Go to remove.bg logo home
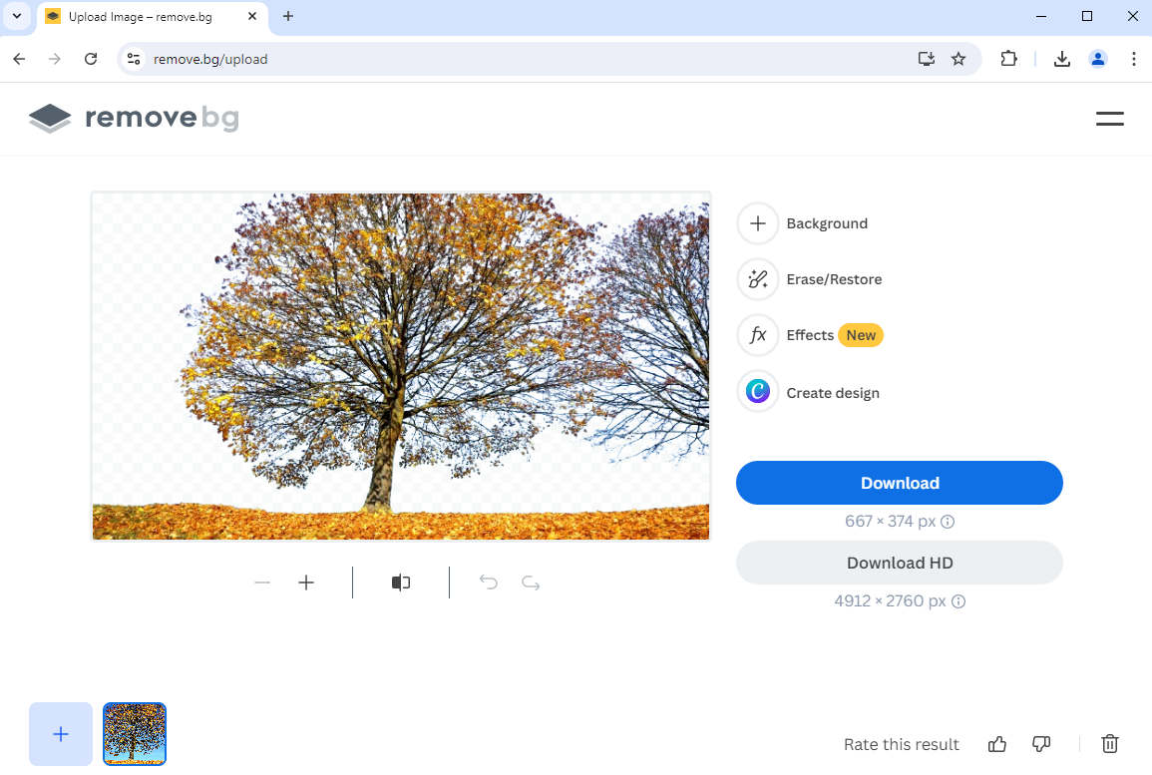This screenshot has height=775, width=1152. point(134,119)
